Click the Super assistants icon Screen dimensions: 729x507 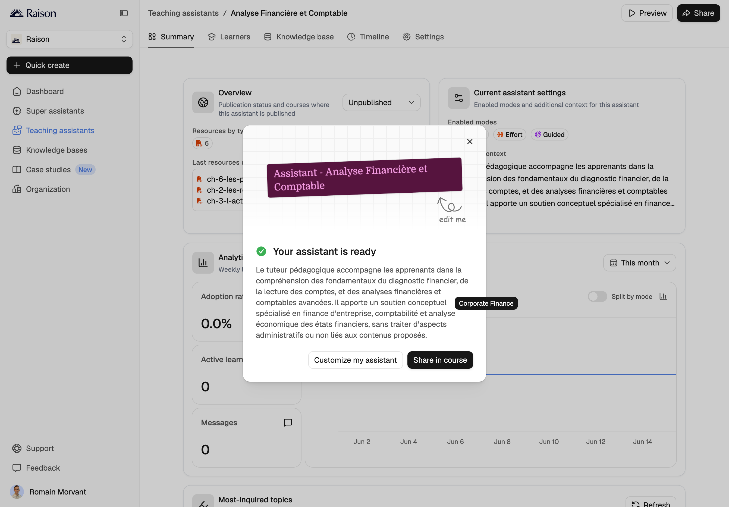[x=17, y=111]
